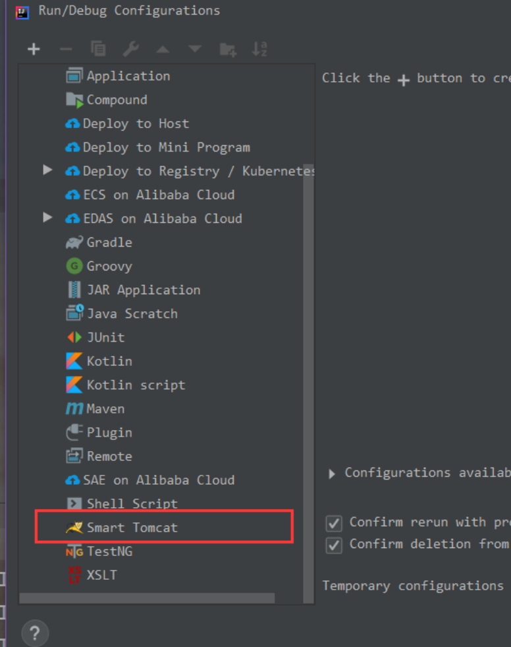Select Remote configuration type
Screen dimensions: 511x647
[x=109, y=456]
